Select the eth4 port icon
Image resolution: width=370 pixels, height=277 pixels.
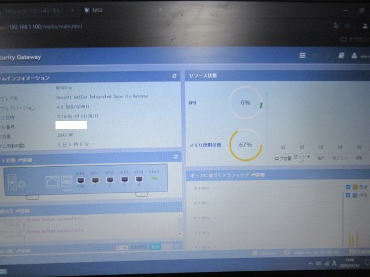tap(139, 179)
